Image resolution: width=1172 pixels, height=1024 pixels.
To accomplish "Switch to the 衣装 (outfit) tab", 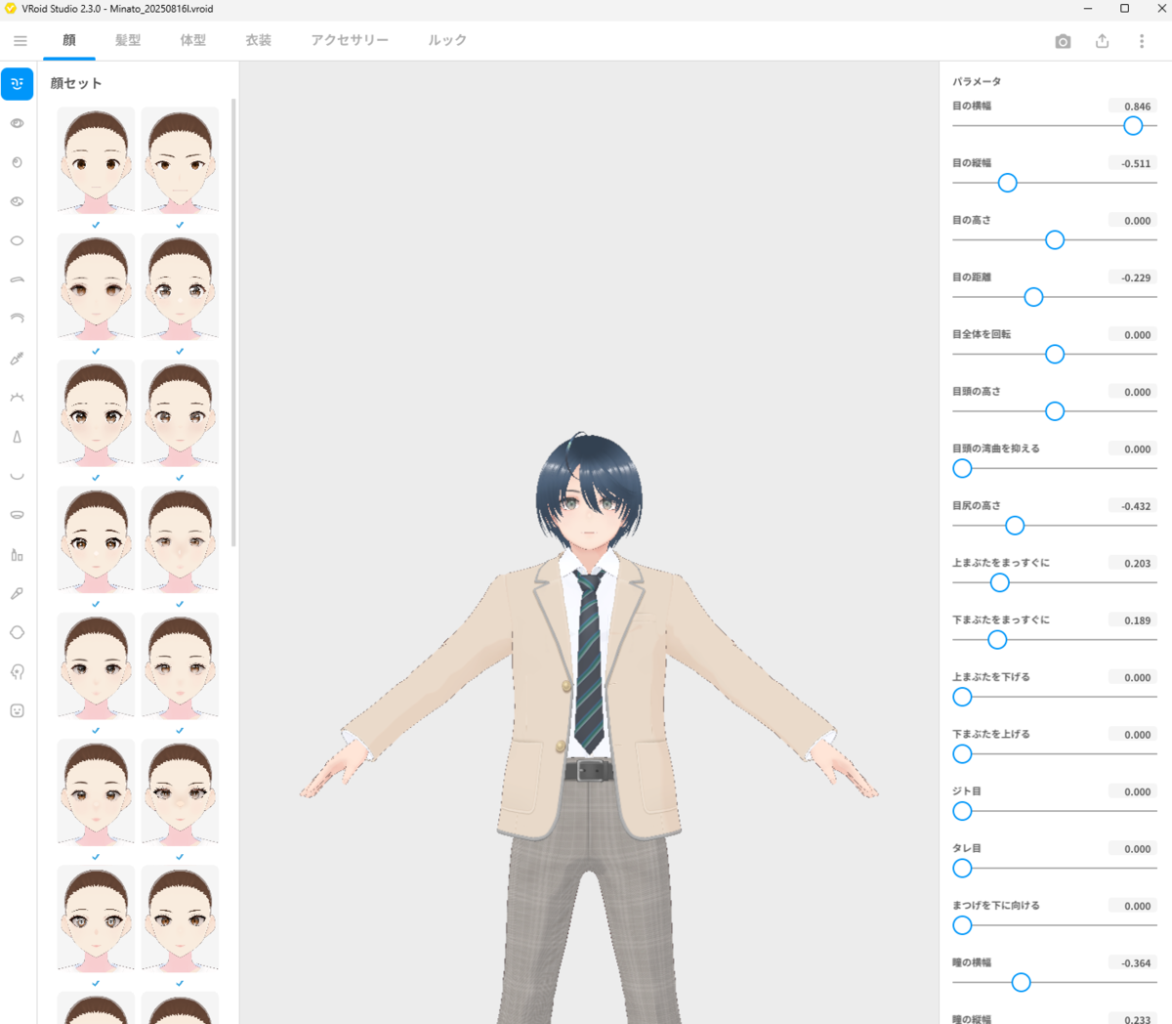I will tap(258, 41).
